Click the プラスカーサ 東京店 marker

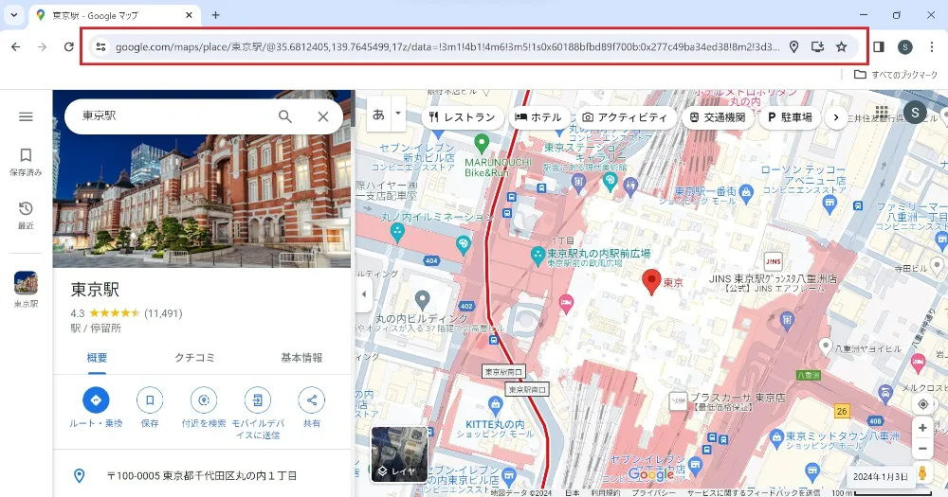pos(678,401)
